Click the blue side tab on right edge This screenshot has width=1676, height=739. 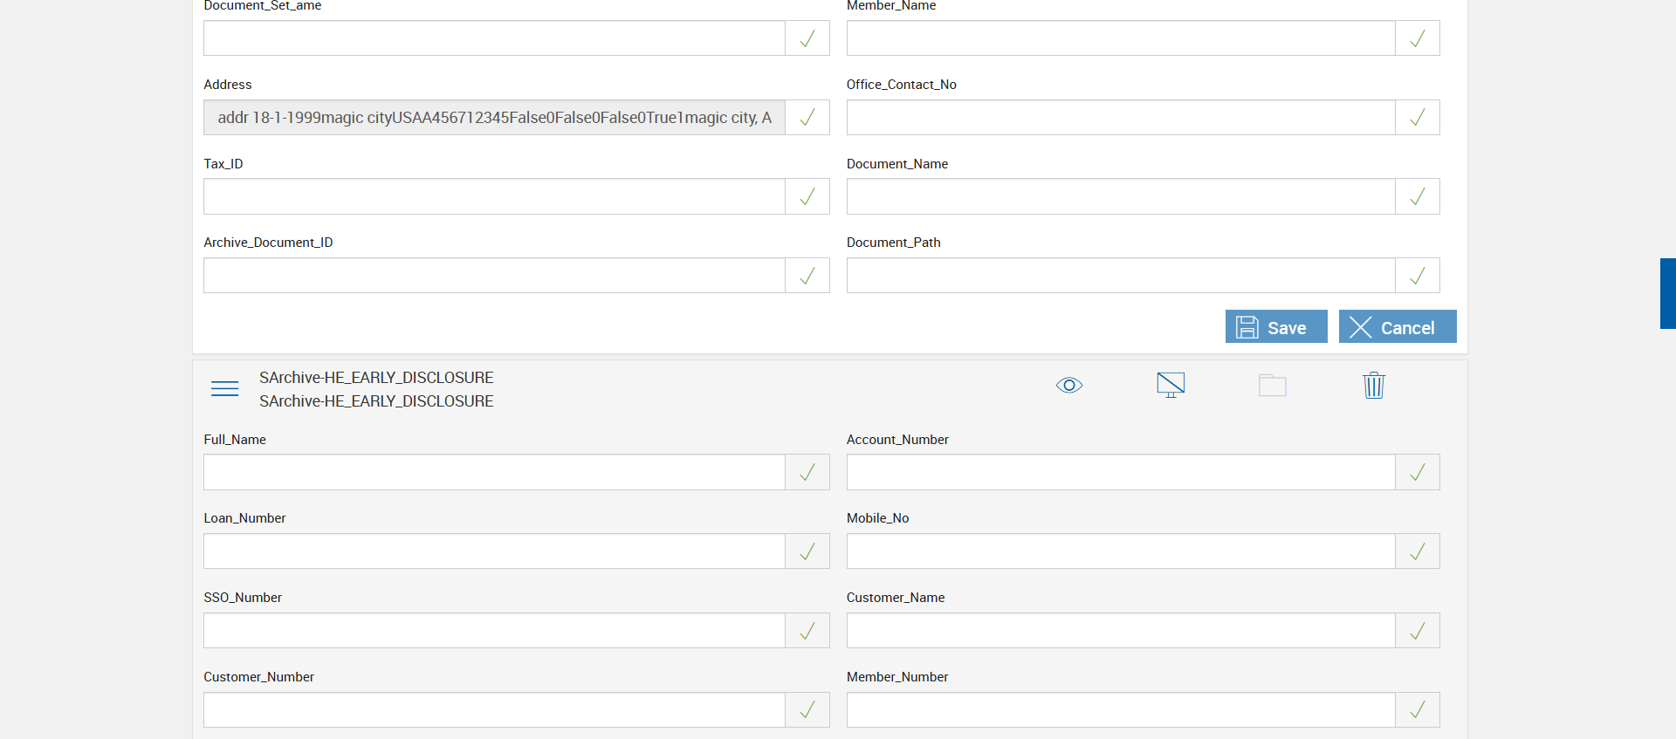point(1667,293)
